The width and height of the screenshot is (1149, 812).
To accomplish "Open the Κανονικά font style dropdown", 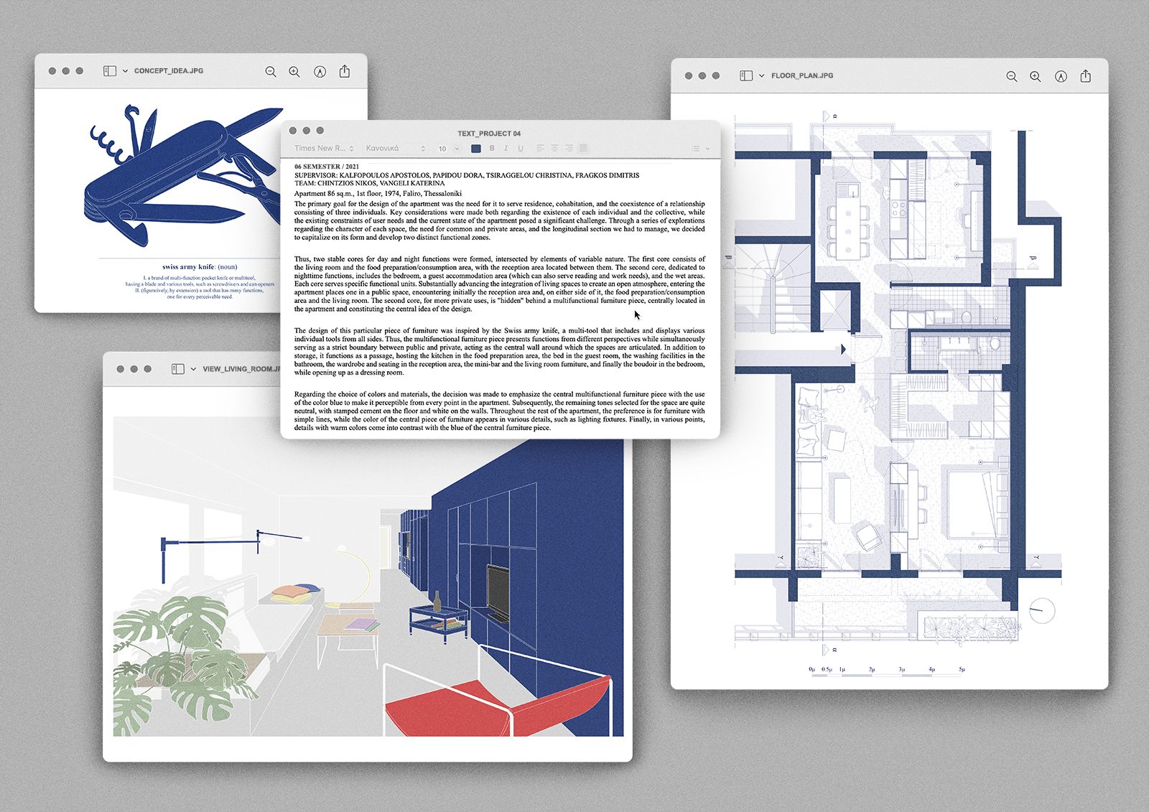I will click(395, 149).
